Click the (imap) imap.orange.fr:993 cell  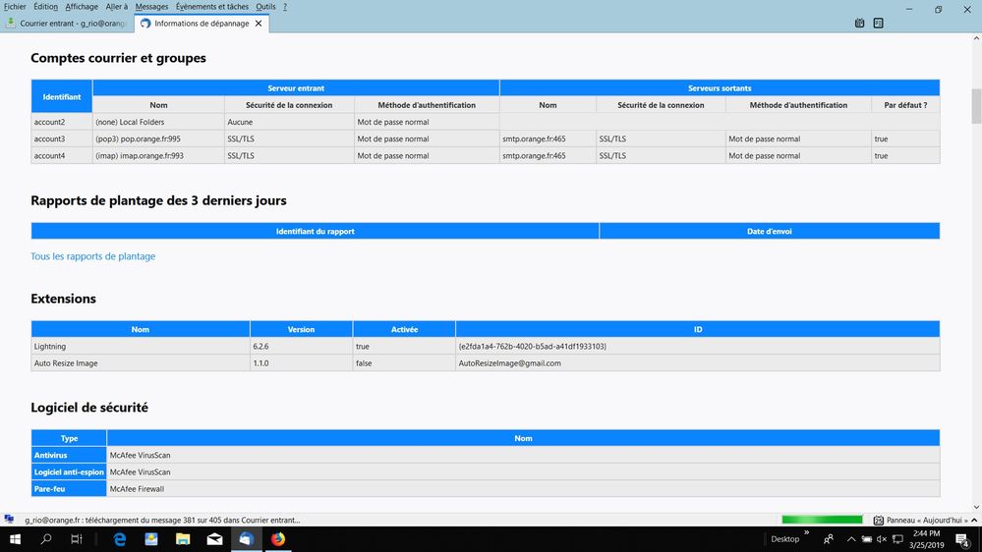(158, 156)
